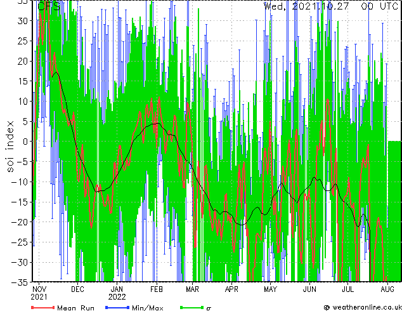
Task: Select the MAY month label
Action: point(271,289)
